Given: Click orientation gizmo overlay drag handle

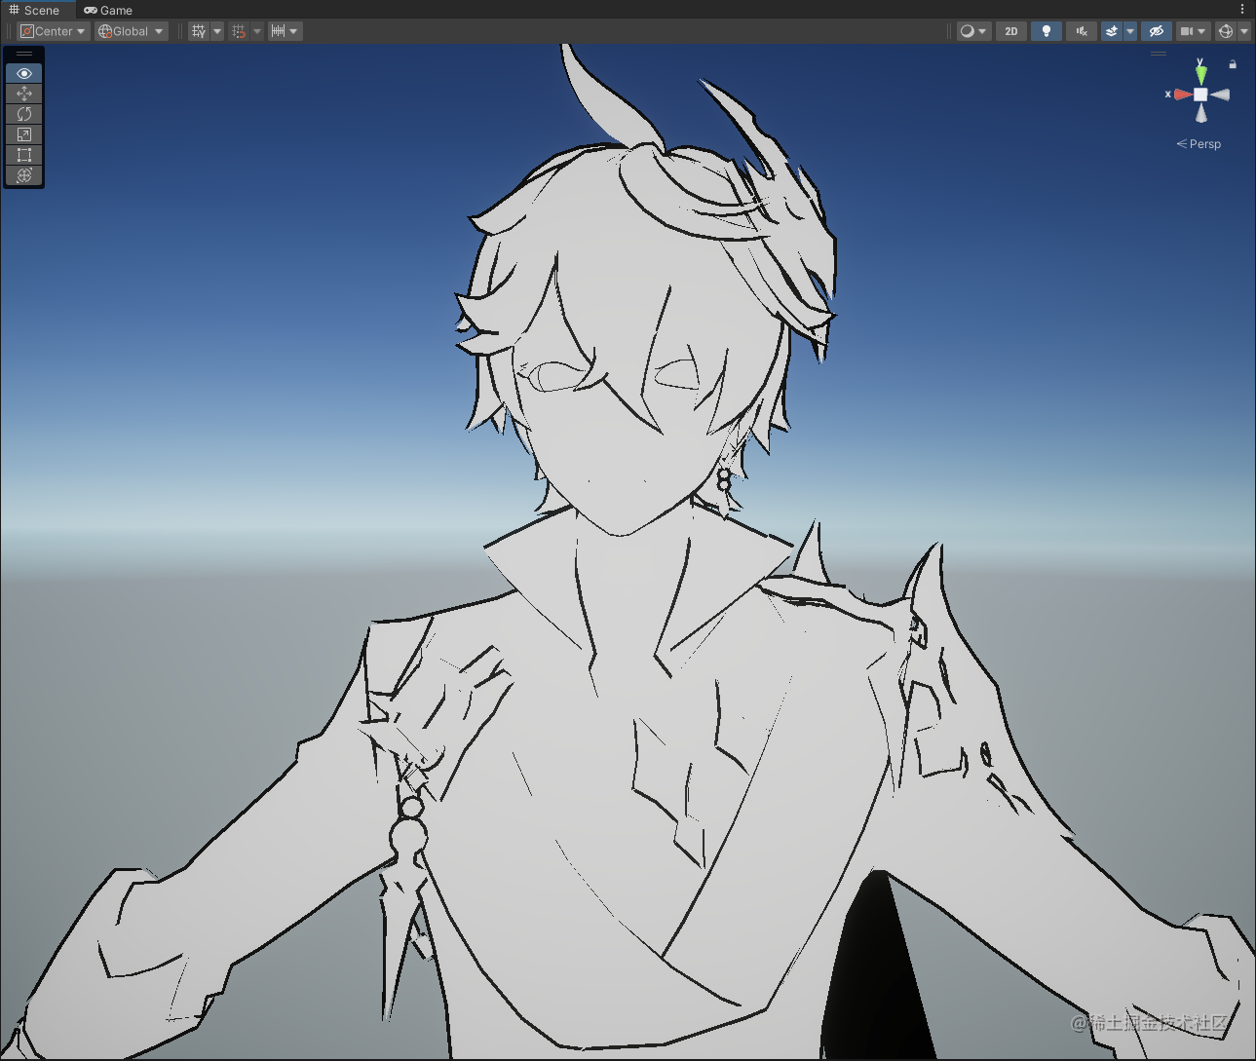Looking at the screenshot, I should point(1159,54).
